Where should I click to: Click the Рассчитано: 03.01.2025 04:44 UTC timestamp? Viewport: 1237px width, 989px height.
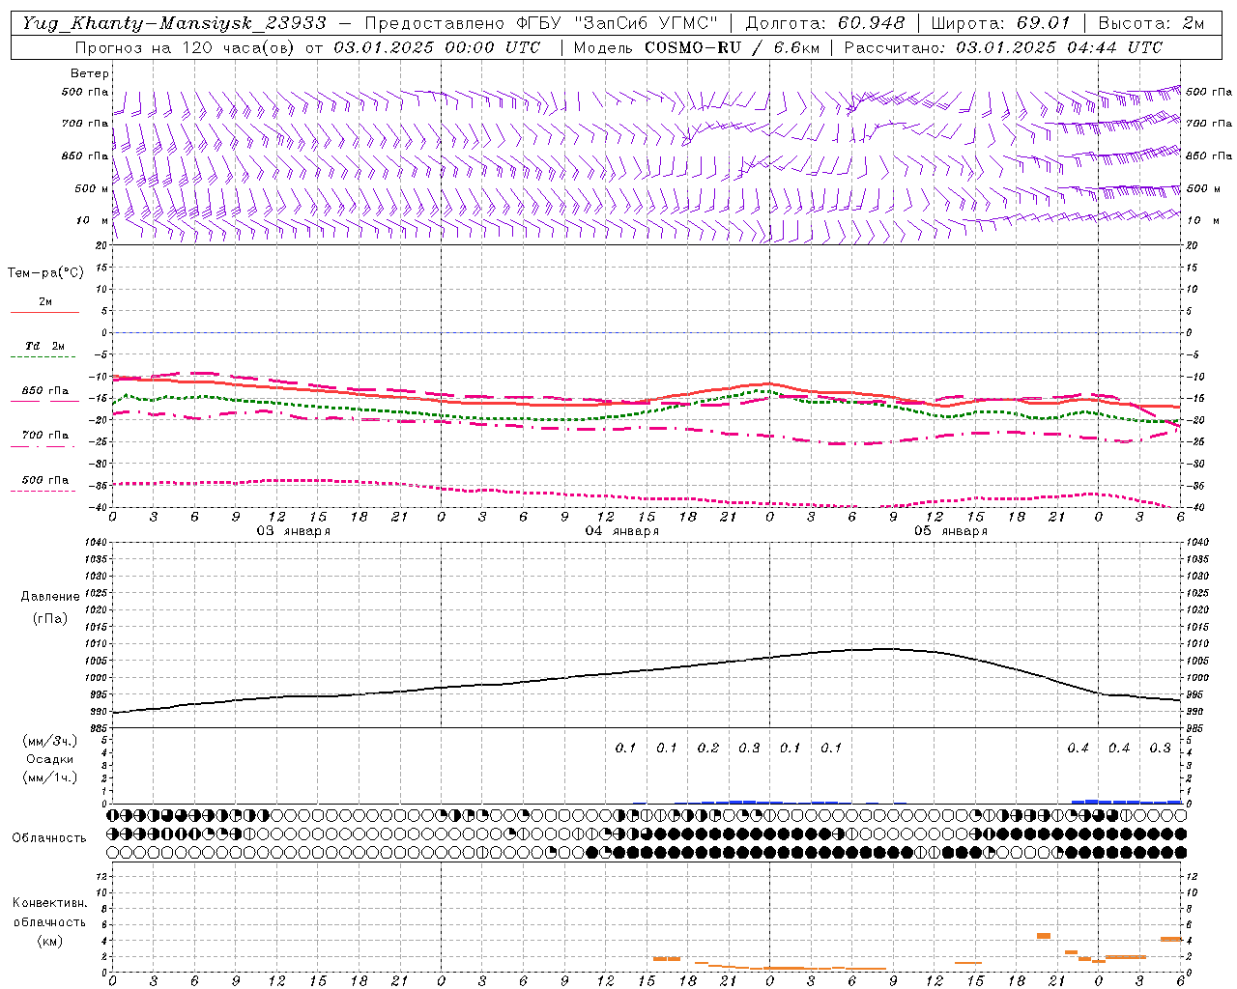coord(1003,47)
